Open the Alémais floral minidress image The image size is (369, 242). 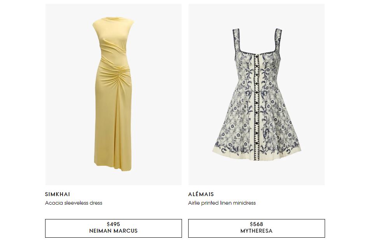click(257, 95)
